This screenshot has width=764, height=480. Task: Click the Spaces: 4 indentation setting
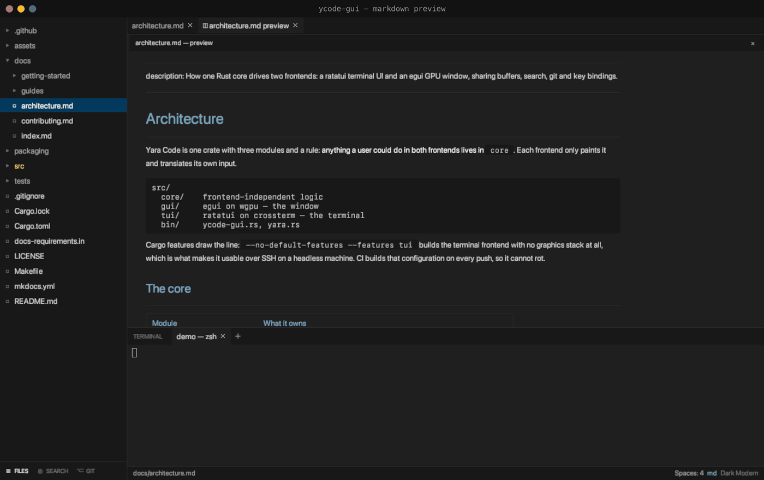point(689,473)
